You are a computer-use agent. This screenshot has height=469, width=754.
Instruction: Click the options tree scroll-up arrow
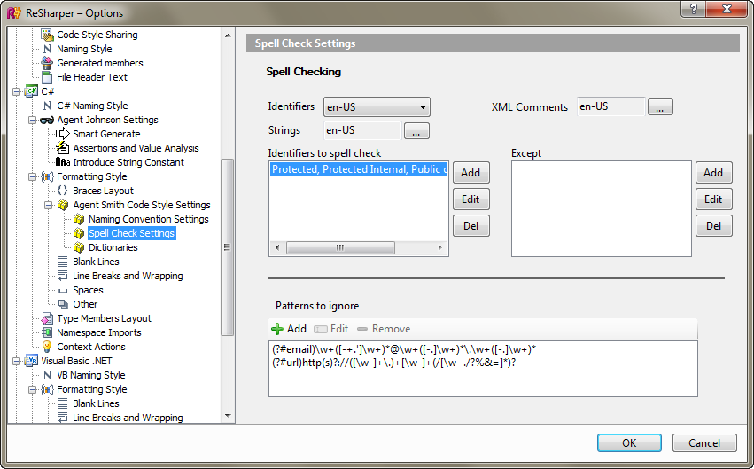coord(228,35)
